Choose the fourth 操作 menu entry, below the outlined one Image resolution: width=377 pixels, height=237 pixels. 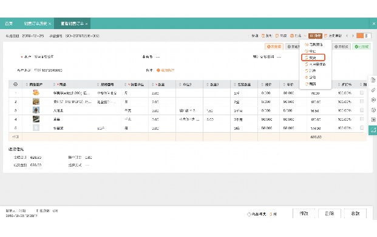tap(315, 64)
